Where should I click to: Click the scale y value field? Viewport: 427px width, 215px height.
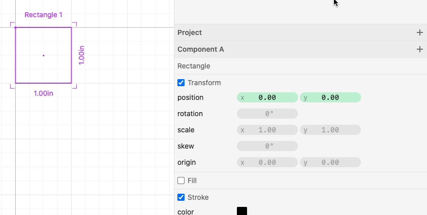(x=330, y=130)
